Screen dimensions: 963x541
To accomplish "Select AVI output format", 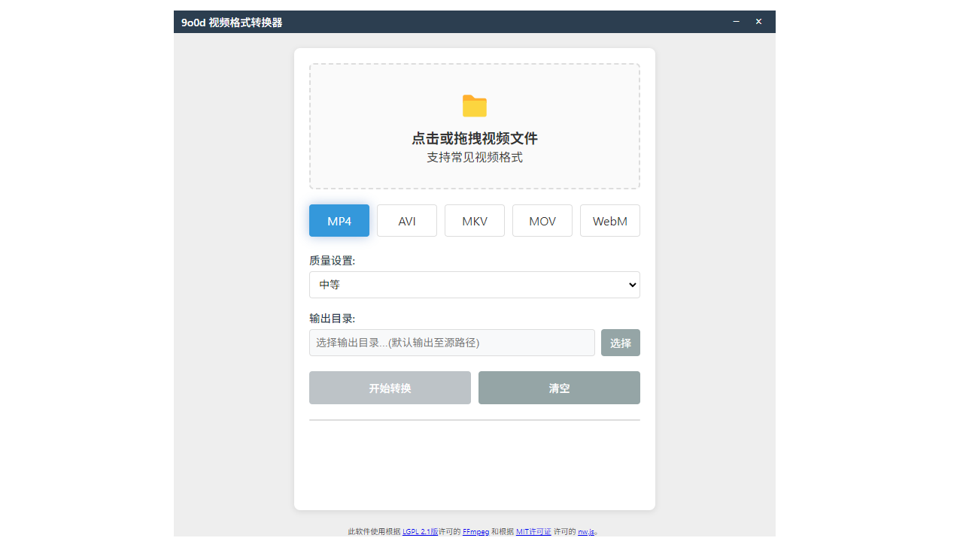I will [x=406, y=220].
